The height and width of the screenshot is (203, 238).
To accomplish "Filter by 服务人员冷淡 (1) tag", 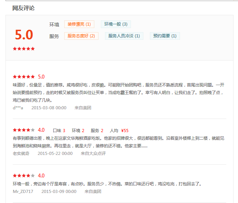I will pos(124,36).
